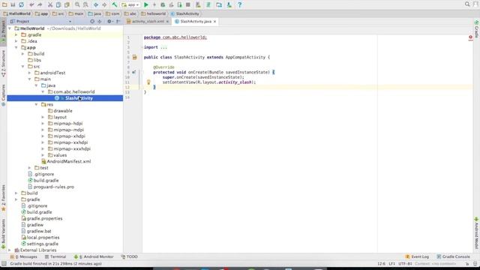Click Collapse All icon in Project panel
The height and width of the screenshot is (270, 480).
point(99,22)
